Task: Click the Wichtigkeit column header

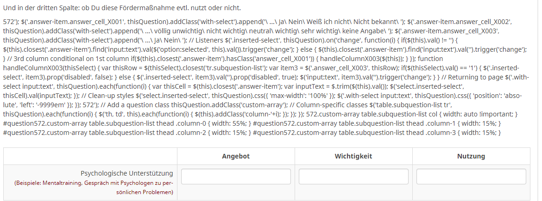Action: [x=353, y=156]
